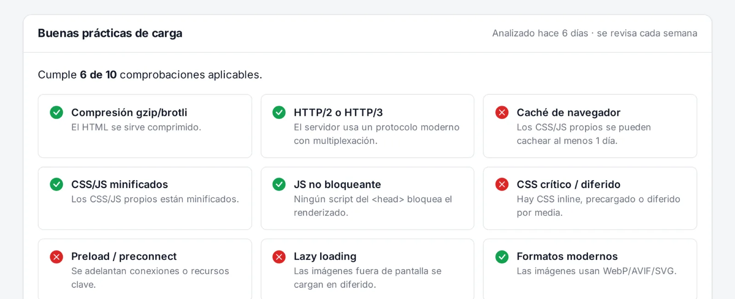The image size is (735, 299).
Task: Click the green check icon for JS no bloqueante
Action: 279,184
